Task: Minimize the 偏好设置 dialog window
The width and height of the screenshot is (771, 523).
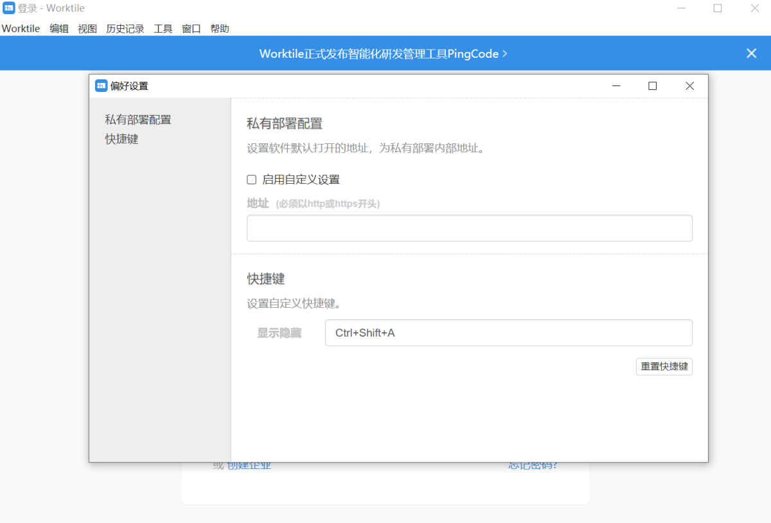Action: [616, 86]
